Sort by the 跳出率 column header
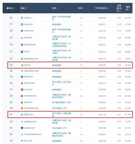 [128, 8]
